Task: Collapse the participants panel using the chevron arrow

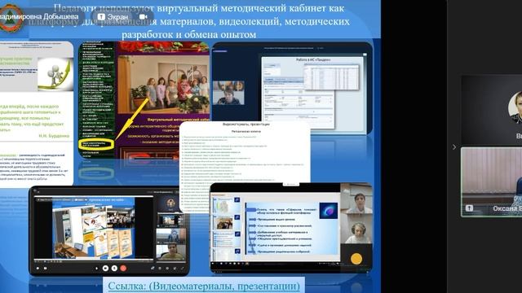Action: 454,146
